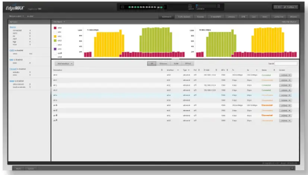Open Actions dropdown for eth0 row
The image size is (308, 175).
[x=285, y=75]
